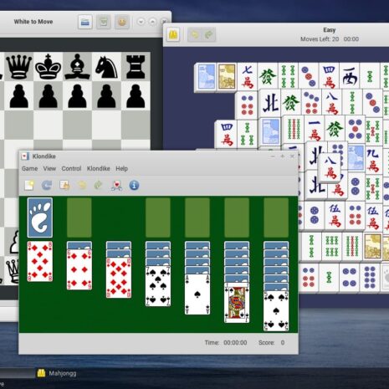The image size is (389, 389).
Task: Click the blue Restart game arrow icon
Action: 47,185
